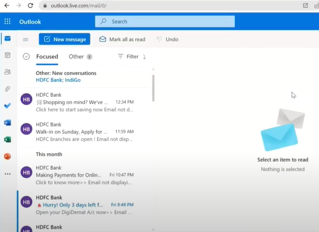Click the message list scrollbar thumb
Screen dimensions: 319x232
tap(153, 88)
